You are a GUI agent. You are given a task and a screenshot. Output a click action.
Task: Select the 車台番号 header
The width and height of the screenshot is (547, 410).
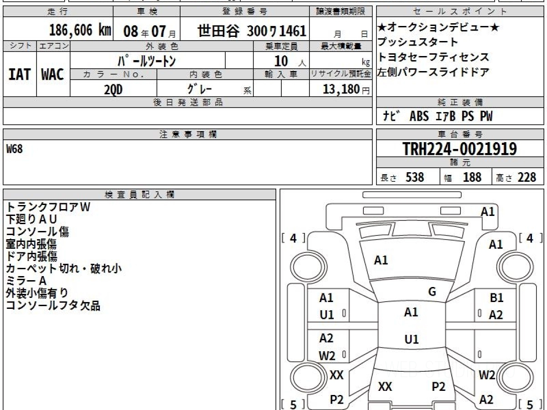tap(460, 134)
